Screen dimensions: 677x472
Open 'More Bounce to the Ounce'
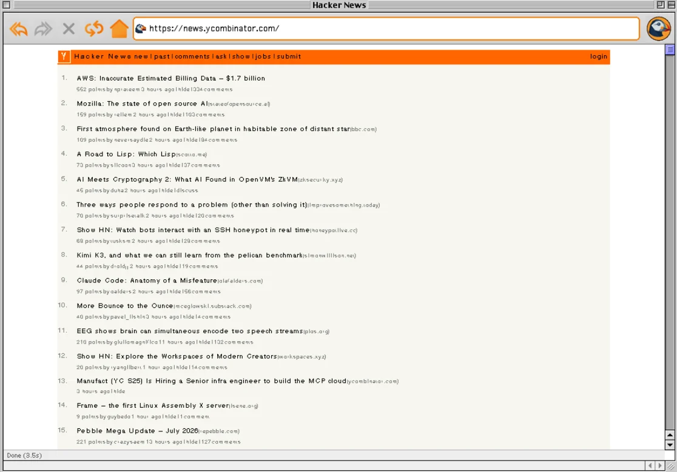[x=125, y=306]
